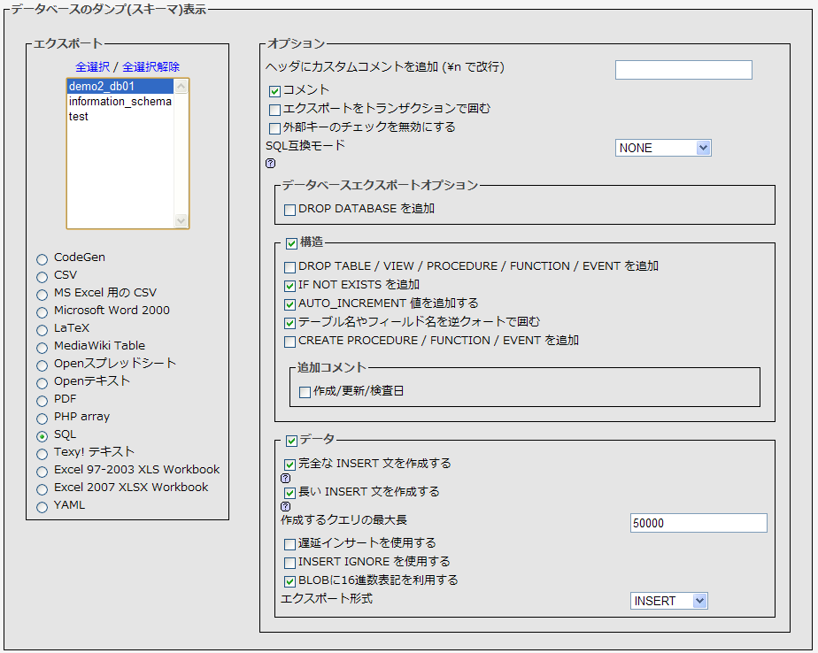
Task: Select test database in the list
Action: click(x=79, y=117)
